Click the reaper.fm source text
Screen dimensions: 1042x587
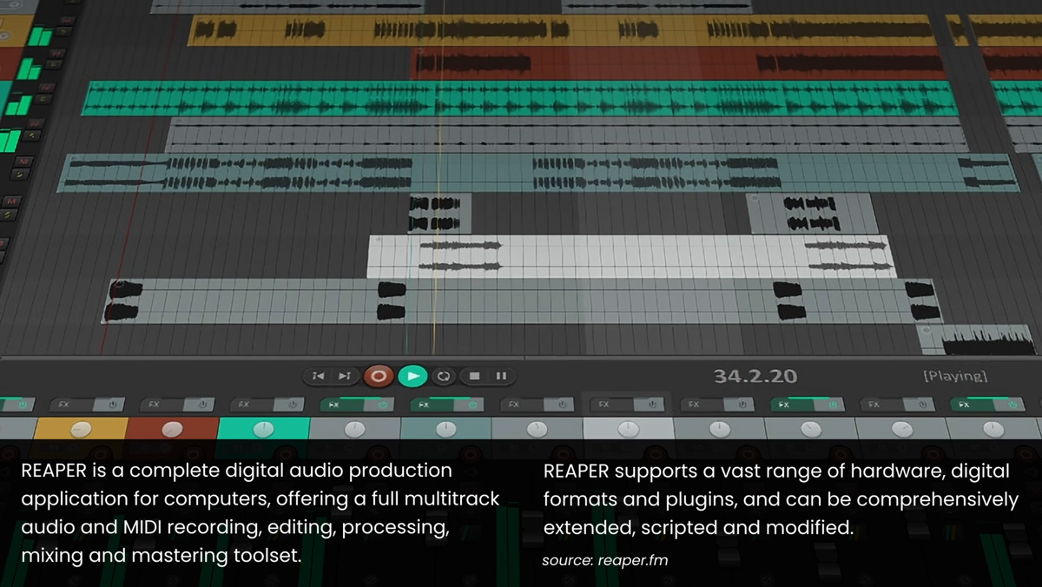(632, 560)
